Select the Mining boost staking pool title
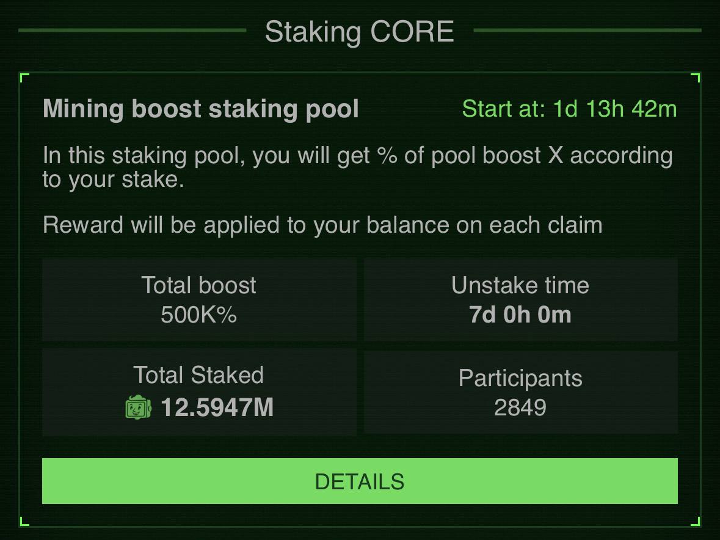This screenshot has height=540, width=720. [201, 109]
